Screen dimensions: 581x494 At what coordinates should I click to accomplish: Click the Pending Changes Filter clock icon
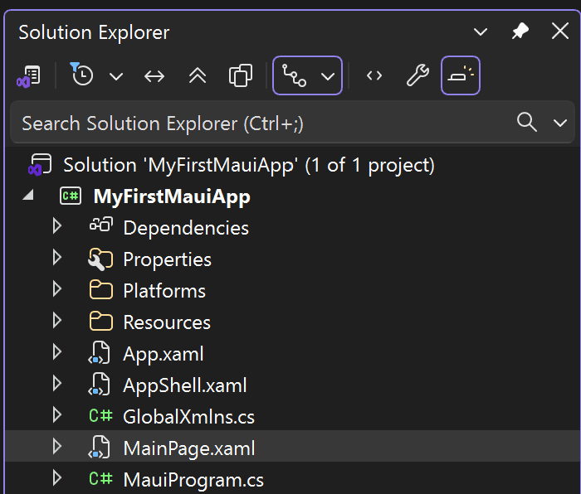tap(81, 74)
